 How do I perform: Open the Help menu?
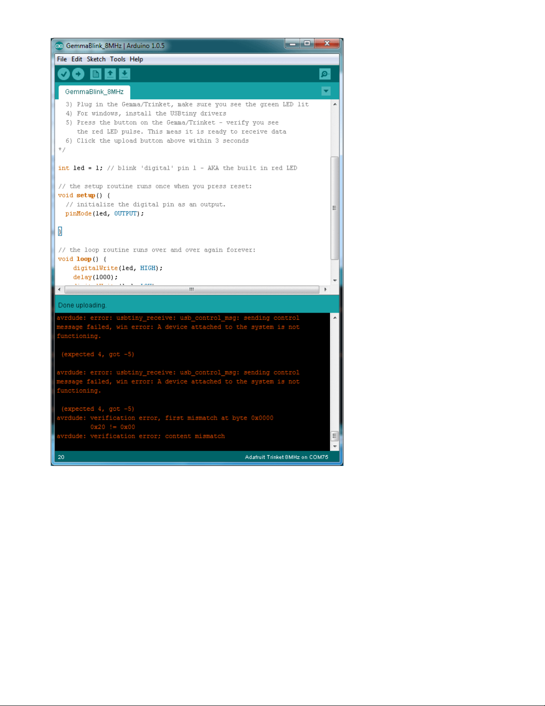click(x=136, y=59)
